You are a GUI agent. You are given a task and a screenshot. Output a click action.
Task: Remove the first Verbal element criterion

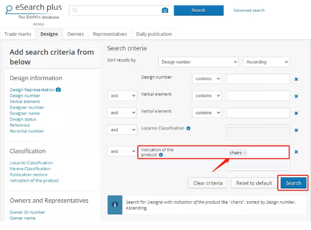tap(296, 96)
